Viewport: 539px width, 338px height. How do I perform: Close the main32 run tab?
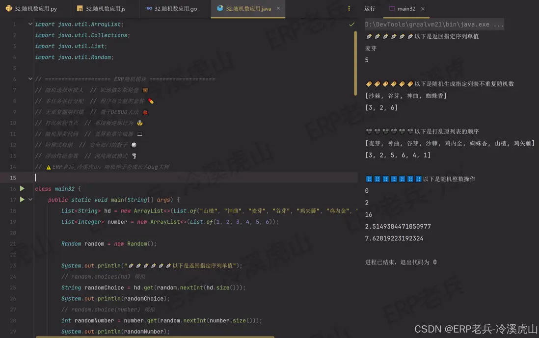(423, 9)
